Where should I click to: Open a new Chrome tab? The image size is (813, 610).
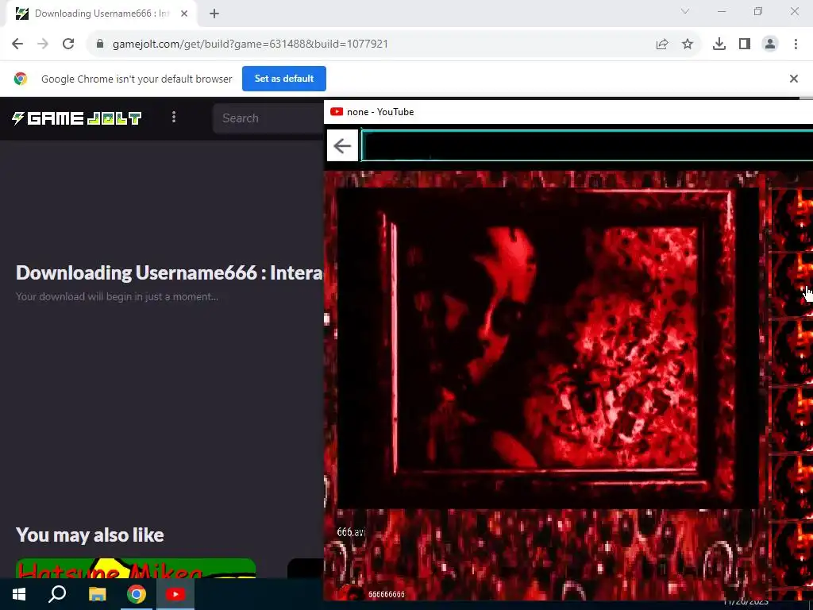click(x=214, y=14)
